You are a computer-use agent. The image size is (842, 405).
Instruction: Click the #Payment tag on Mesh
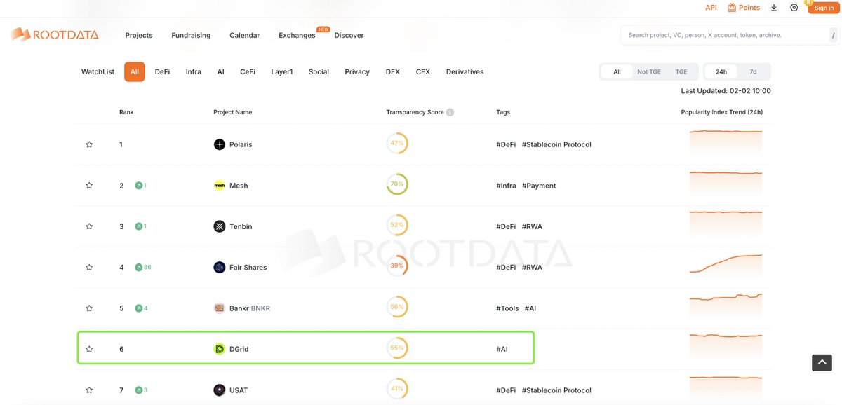(539, 186)
